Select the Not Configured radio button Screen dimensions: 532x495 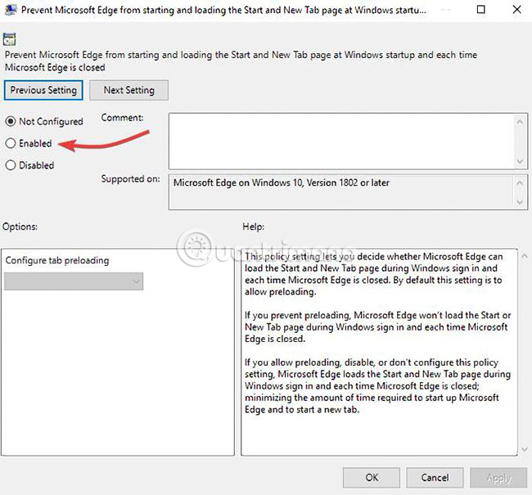tap(11, 121)
